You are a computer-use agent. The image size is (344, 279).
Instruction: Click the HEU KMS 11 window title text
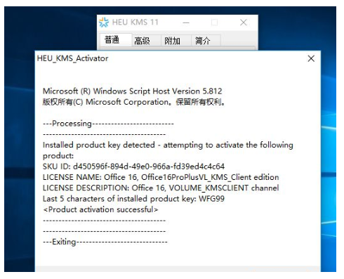tap(135, 22)
